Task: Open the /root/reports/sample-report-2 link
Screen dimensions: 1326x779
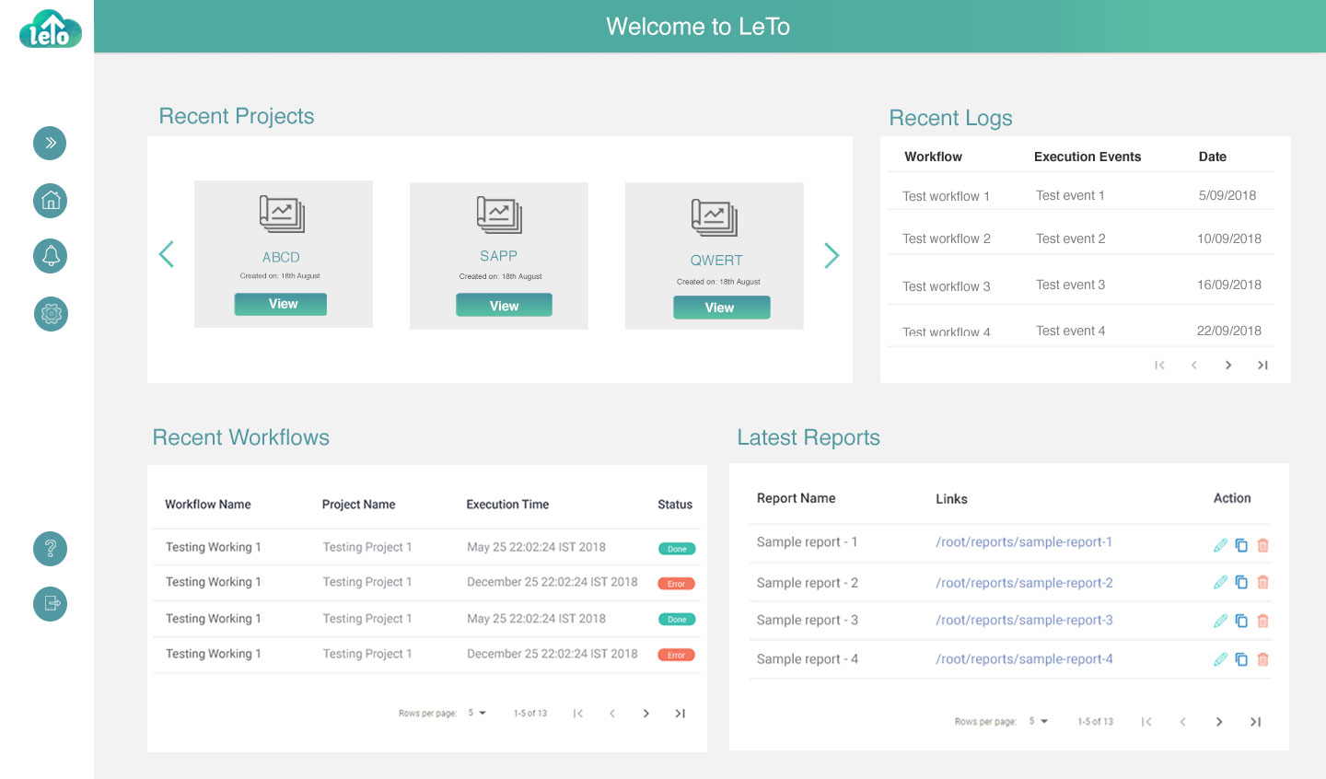Action: pyautogui.click(x=1024, y=583)
